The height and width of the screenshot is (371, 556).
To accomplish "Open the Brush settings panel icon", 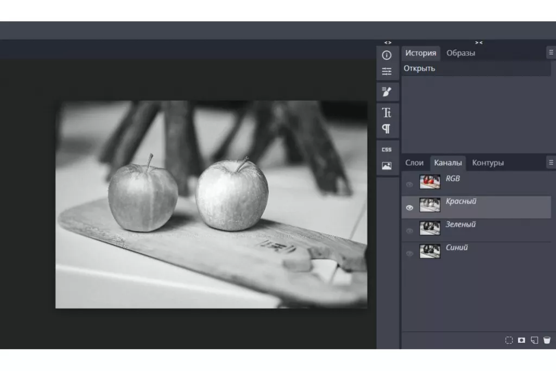I will coord(387,92).
